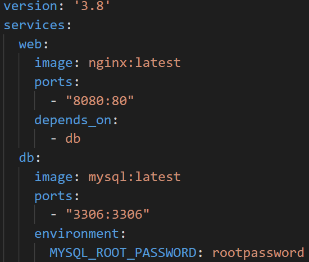Viewport: 309px width, 262px height.
Task: Click the environment key
Action: [77, 234]
